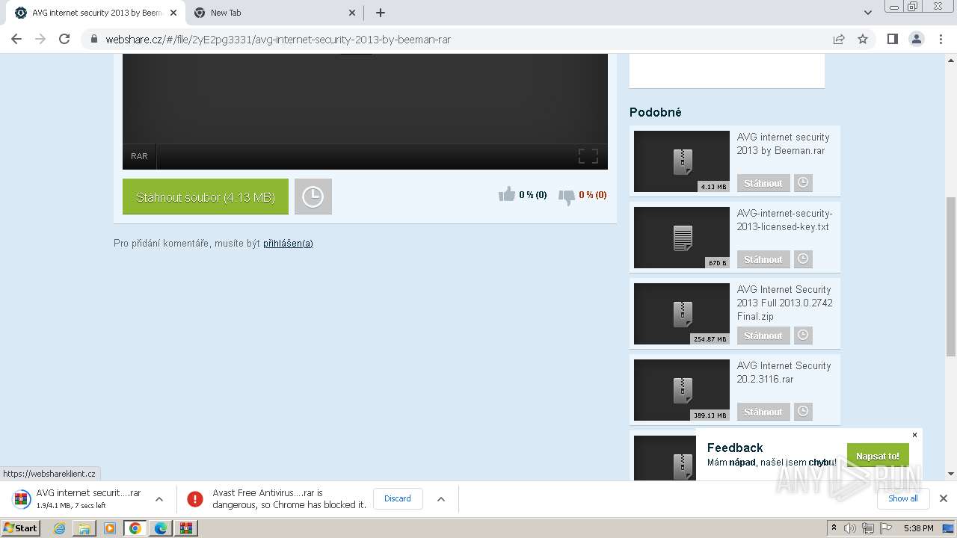Launch Internet Explorer from taskbar
Screen dimensions: 957x538
59,528
